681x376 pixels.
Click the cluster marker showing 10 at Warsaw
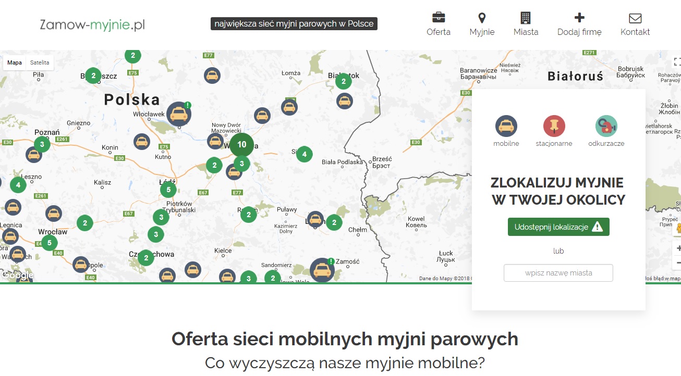pyautogui.click(x=241, y=145)
